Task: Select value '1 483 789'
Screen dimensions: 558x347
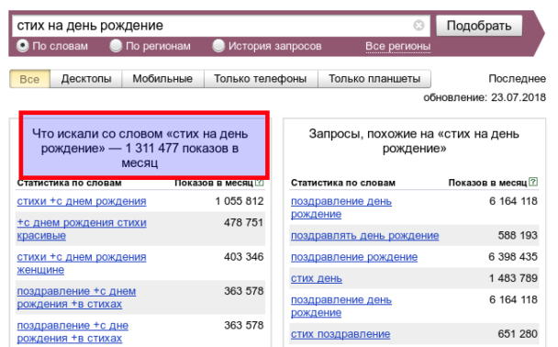Action: (x=513, y=278)
